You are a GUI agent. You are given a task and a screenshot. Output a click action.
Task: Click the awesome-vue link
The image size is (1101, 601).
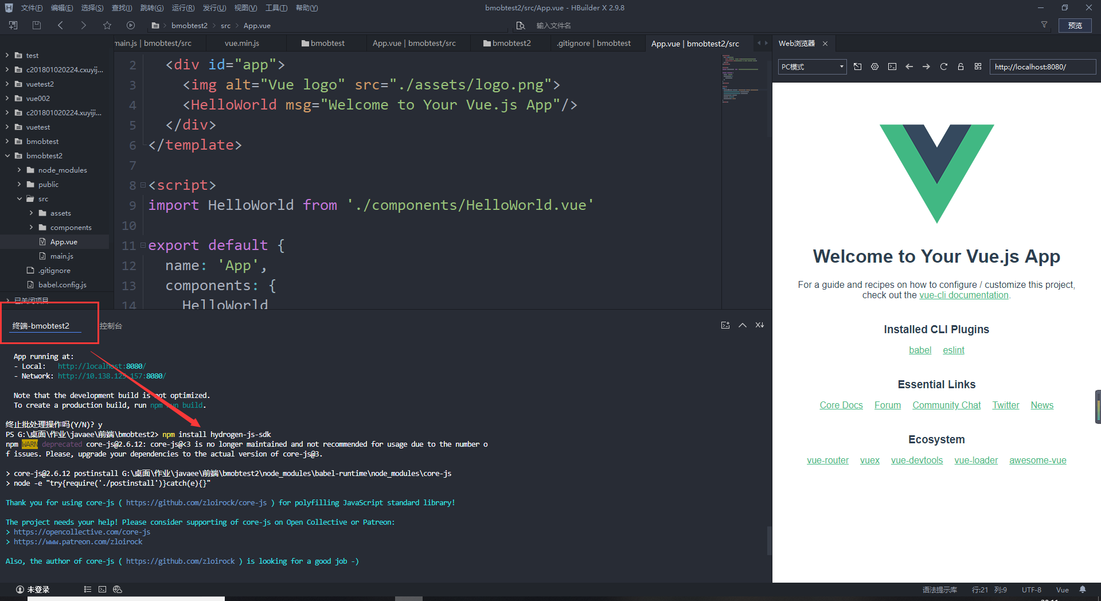(x=1037, y=460)
